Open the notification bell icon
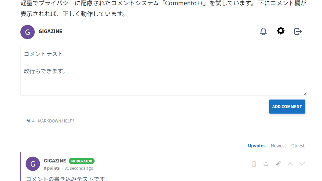322x181 pixels. [x=263, y=31]
